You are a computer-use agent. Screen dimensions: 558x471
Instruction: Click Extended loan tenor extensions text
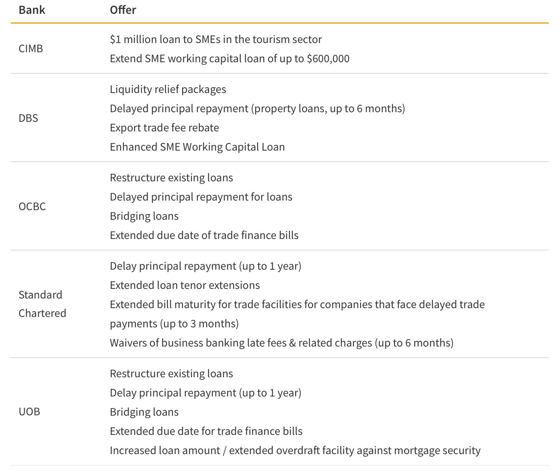185,285
